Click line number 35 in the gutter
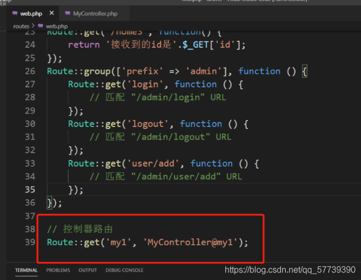Image resolution: width=361 pixels, height=280 pixels. tap(30, 190)
